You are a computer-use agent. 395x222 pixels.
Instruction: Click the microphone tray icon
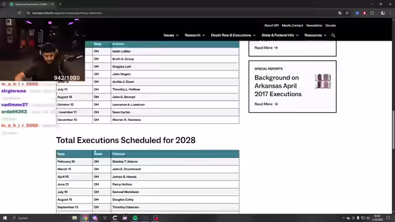coord(358,218)
